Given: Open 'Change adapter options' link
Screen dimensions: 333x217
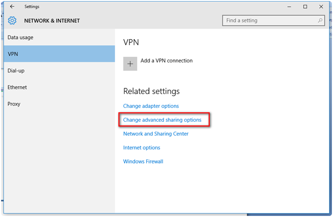Looking at the screenshot, I should (151, 106).
